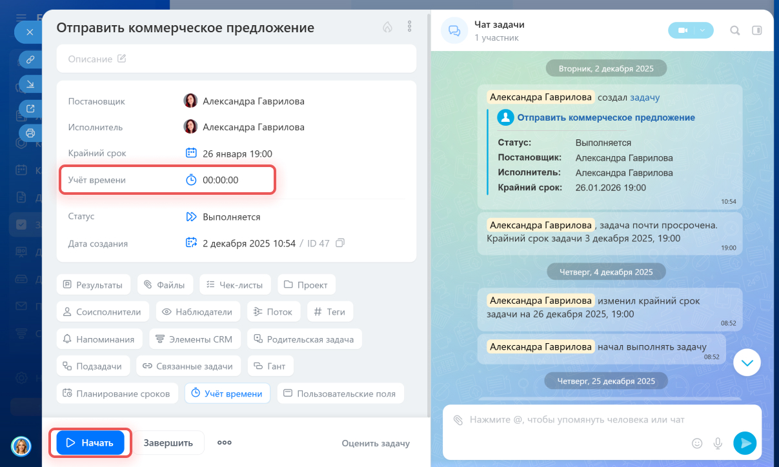Click the fire priority icon
The image size is (779, 467).
[387, 27]
